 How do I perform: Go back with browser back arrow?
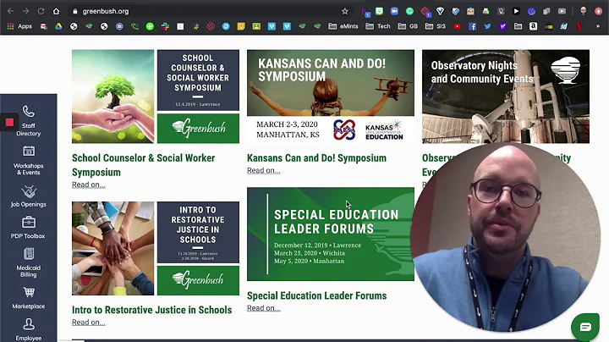click(x=10, y=11)
